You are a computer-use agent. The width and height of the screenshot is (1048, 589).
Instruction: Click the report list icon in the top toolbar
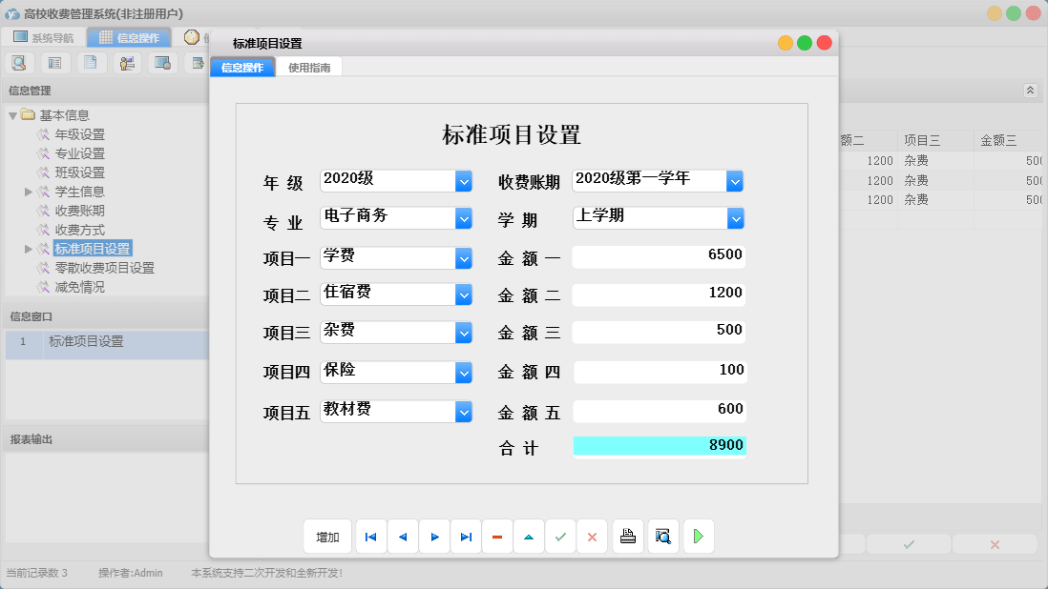click(54, 62)
